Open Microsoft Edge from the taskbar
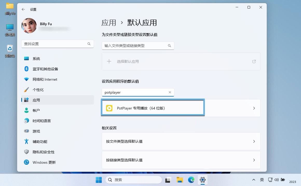 click(191, 180)
